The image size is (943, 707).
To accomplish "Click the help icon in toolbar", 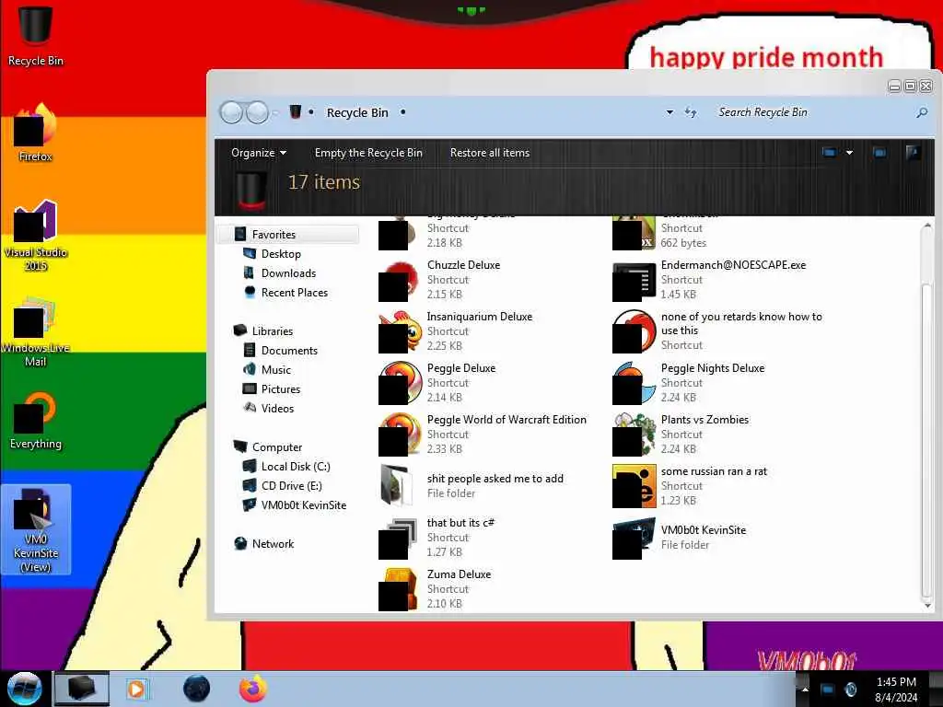I will pyautogui.click(x=913, y=153).
